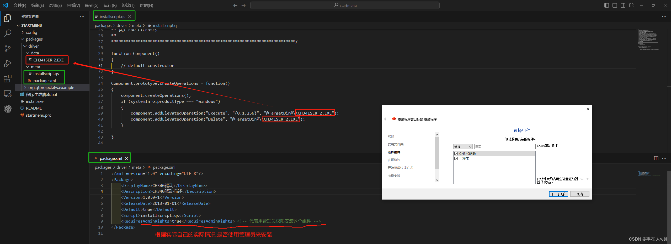Toggle the secondary side bar layout icon
671x244 pixels.
click(x=623, y=5)
